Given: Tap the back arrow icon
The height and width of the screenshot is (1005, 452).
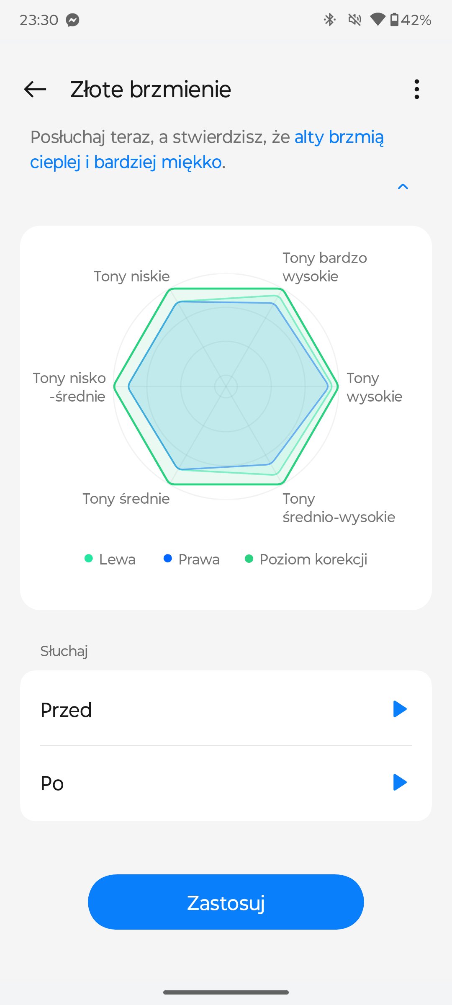Looking at the screenshot, I should click(35, 89).
